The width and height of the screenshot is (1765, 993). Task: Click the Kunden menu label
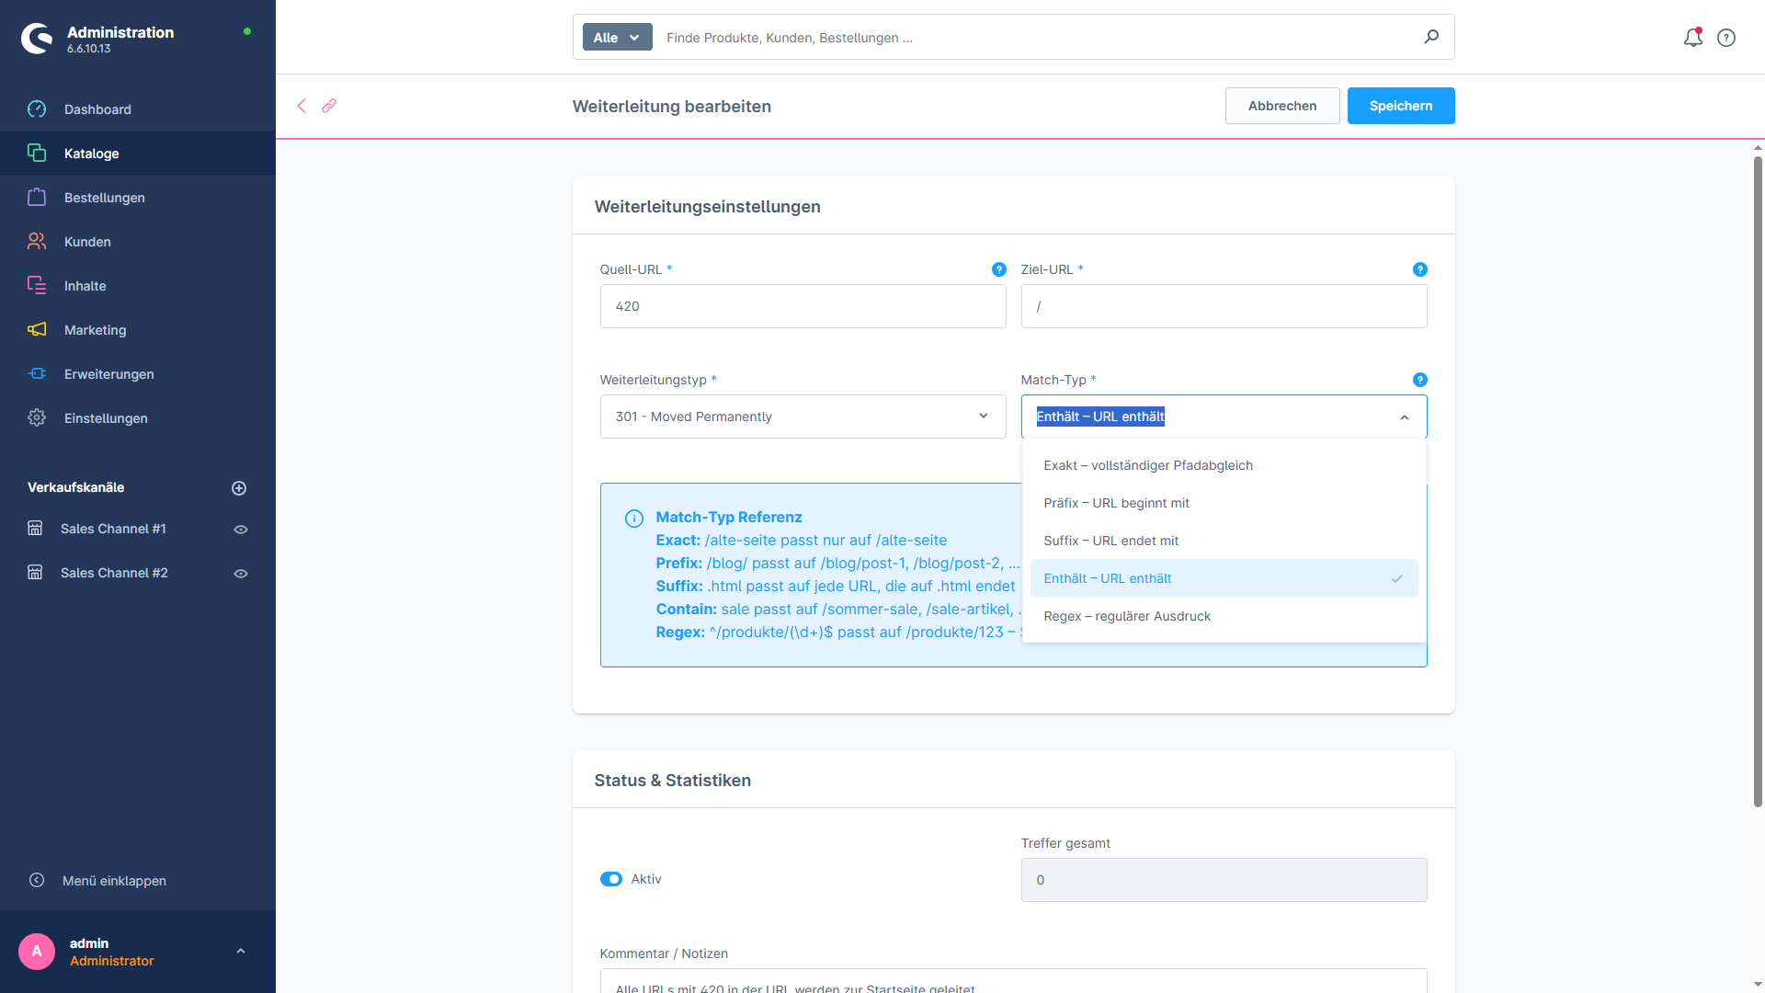(x=87, y=242)
